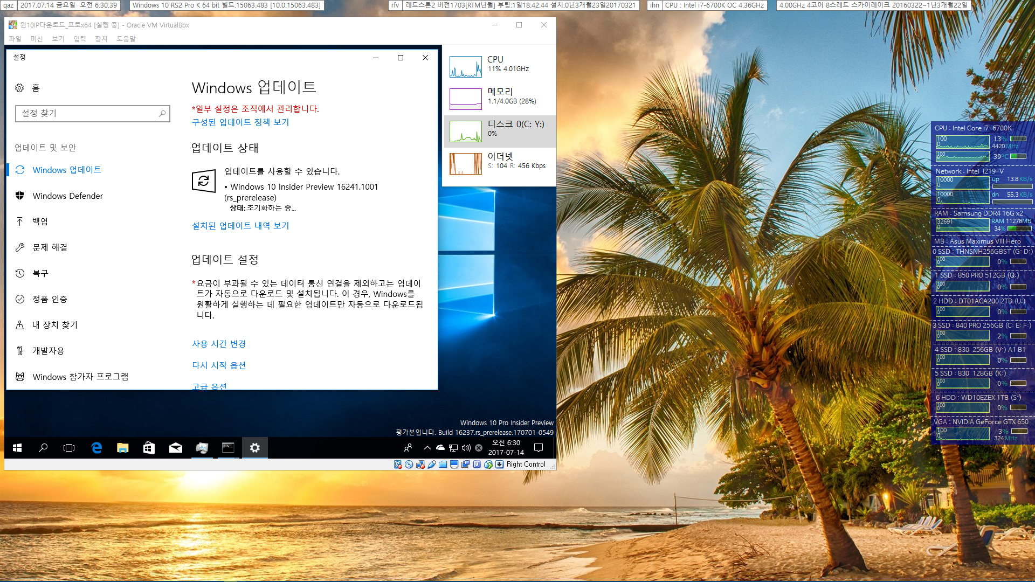Click VirtualBox video capture indicator
Screen dimensions: 1035x582
point(466,465)
